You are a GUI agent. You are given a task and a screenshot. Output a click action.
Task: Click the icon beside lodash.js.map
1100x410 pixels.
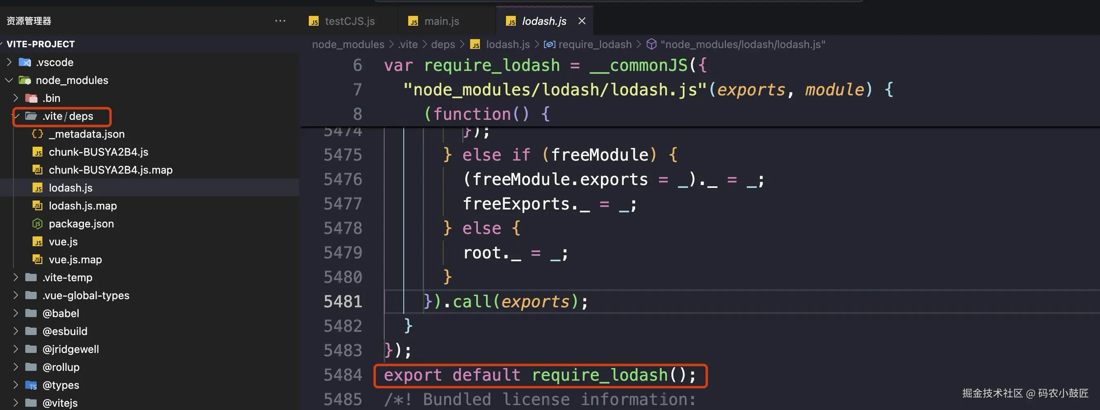pos(37,206)
